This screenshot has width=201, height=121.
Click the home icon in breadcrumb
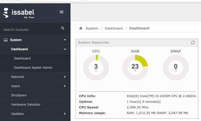(x=81, y=28)
